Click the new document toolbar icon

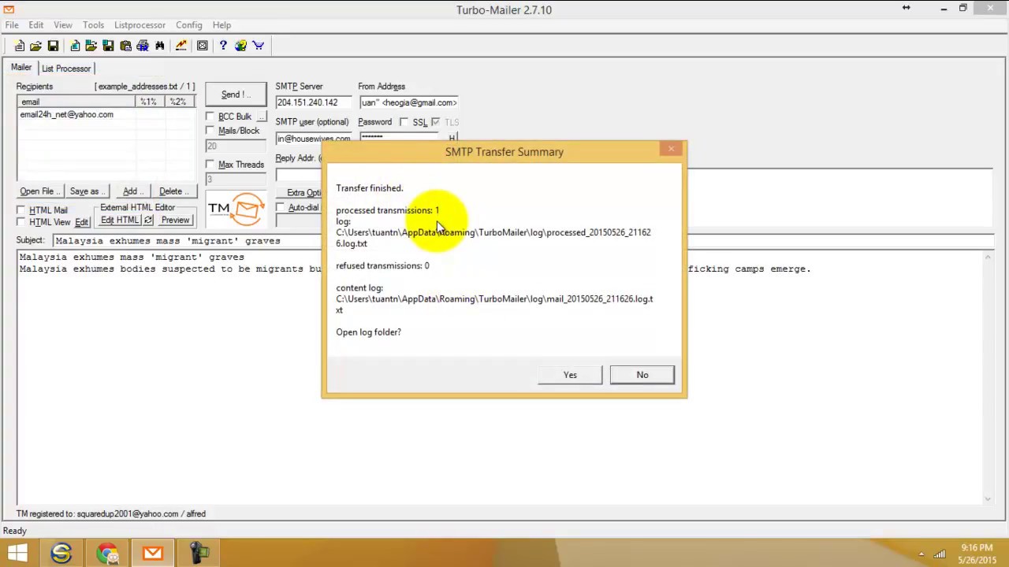(20, 46)
